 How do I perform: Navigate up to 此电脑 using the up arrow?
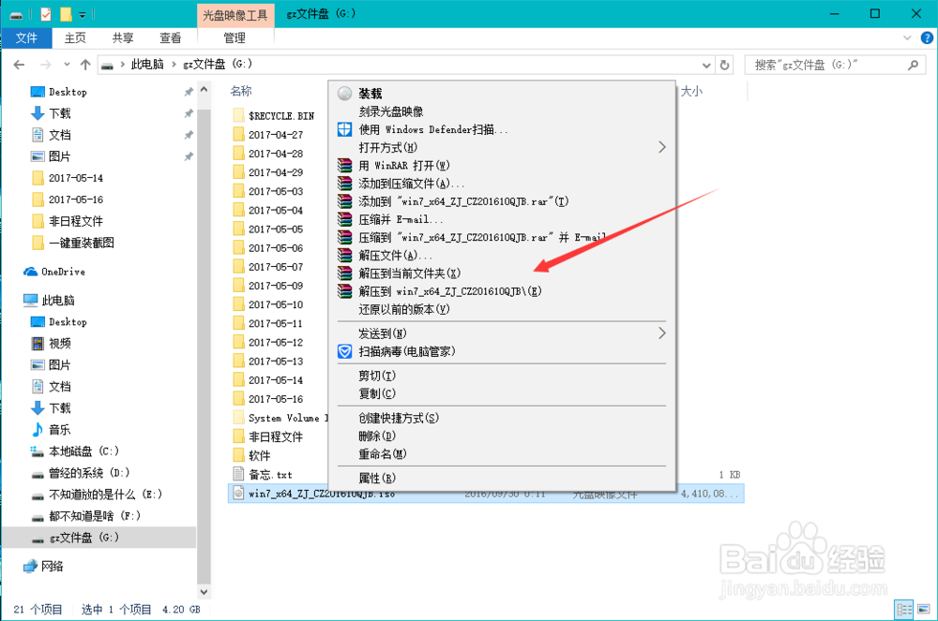pos(85,66)
